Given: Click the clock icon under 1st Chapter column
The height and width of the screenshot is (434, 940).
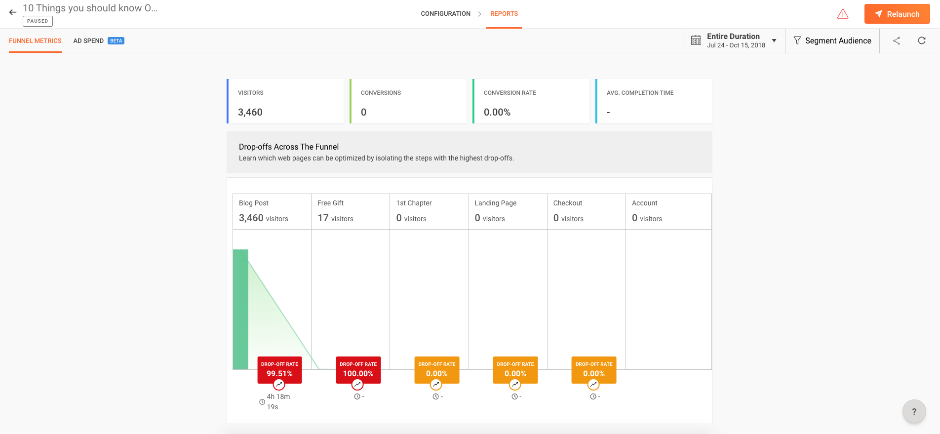Looking at the screenshot, I should click(435, 396).
